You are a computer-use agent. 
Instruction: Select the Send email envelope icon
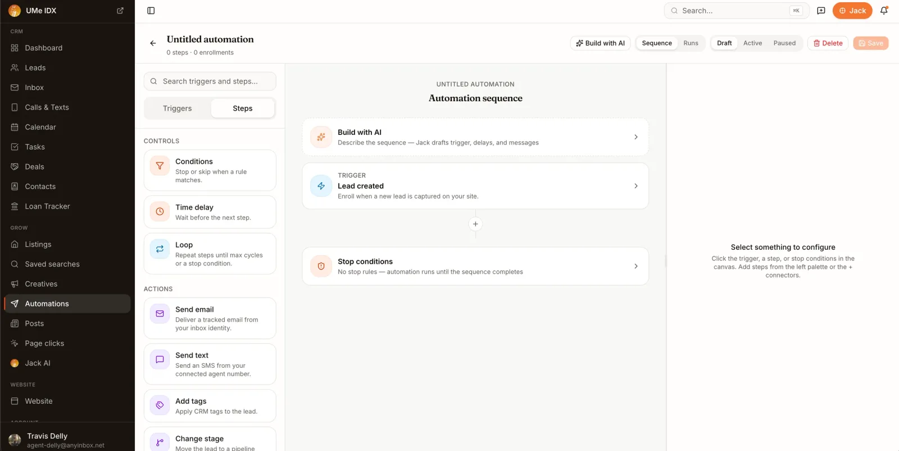click(x=160, y=313)
